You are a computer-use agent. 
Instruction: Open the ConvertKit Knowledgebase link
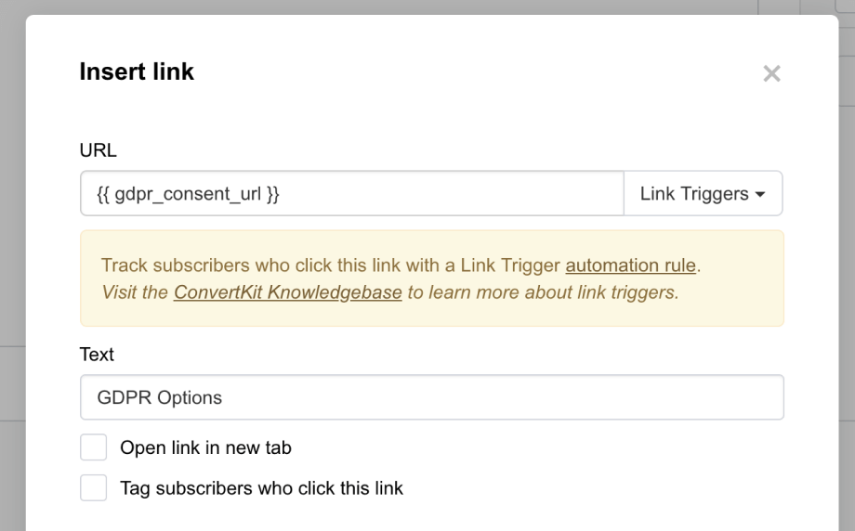click(x=288, y=292)
